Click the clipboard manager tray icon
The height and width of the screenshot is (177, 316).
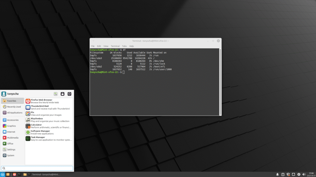pos(283,175)
